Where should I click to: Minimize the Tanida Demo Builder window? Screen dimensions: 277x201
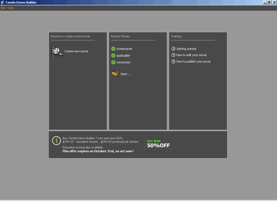pos(265,2)
